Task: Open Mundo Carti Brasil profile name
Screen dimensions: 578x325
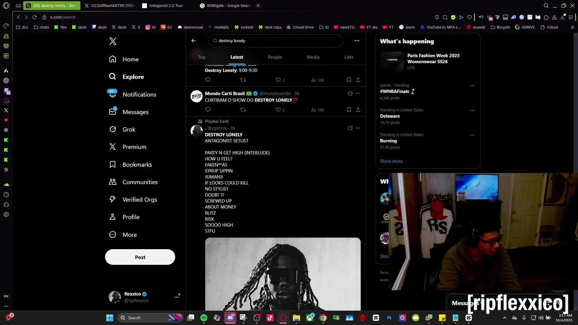Action: [225, 93]
